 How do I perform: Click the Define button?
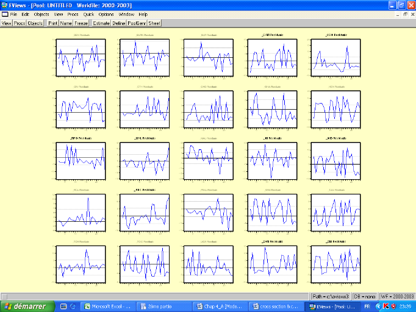119,23
